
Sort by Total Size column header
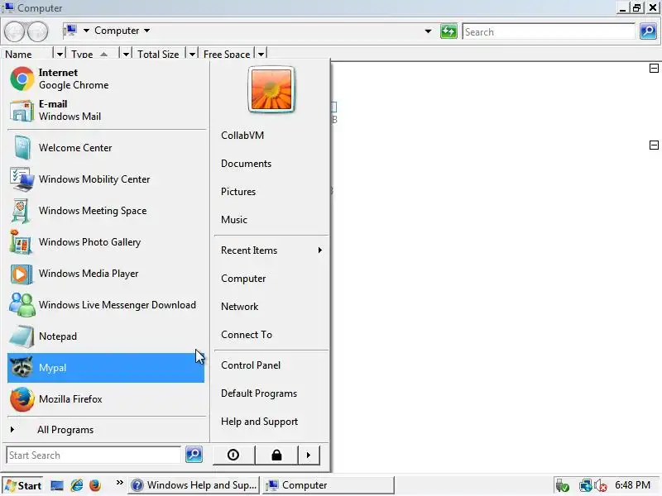coord(159,54)
